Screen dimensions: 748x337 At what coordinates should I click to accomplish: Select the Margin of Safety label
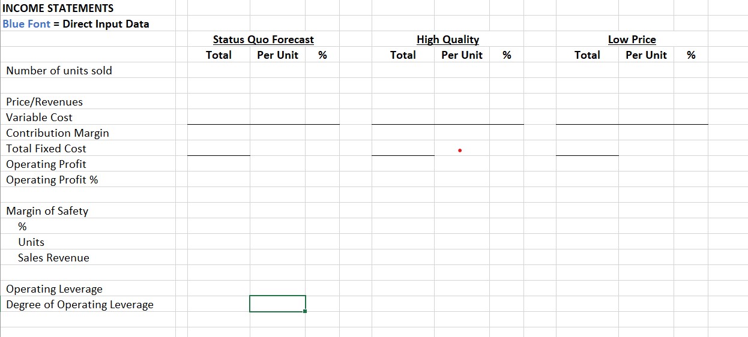pyautogui.click(x=47, y=211)
